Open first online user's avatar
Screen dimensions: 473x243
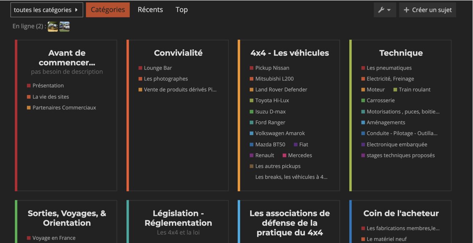tap(53, 27)
